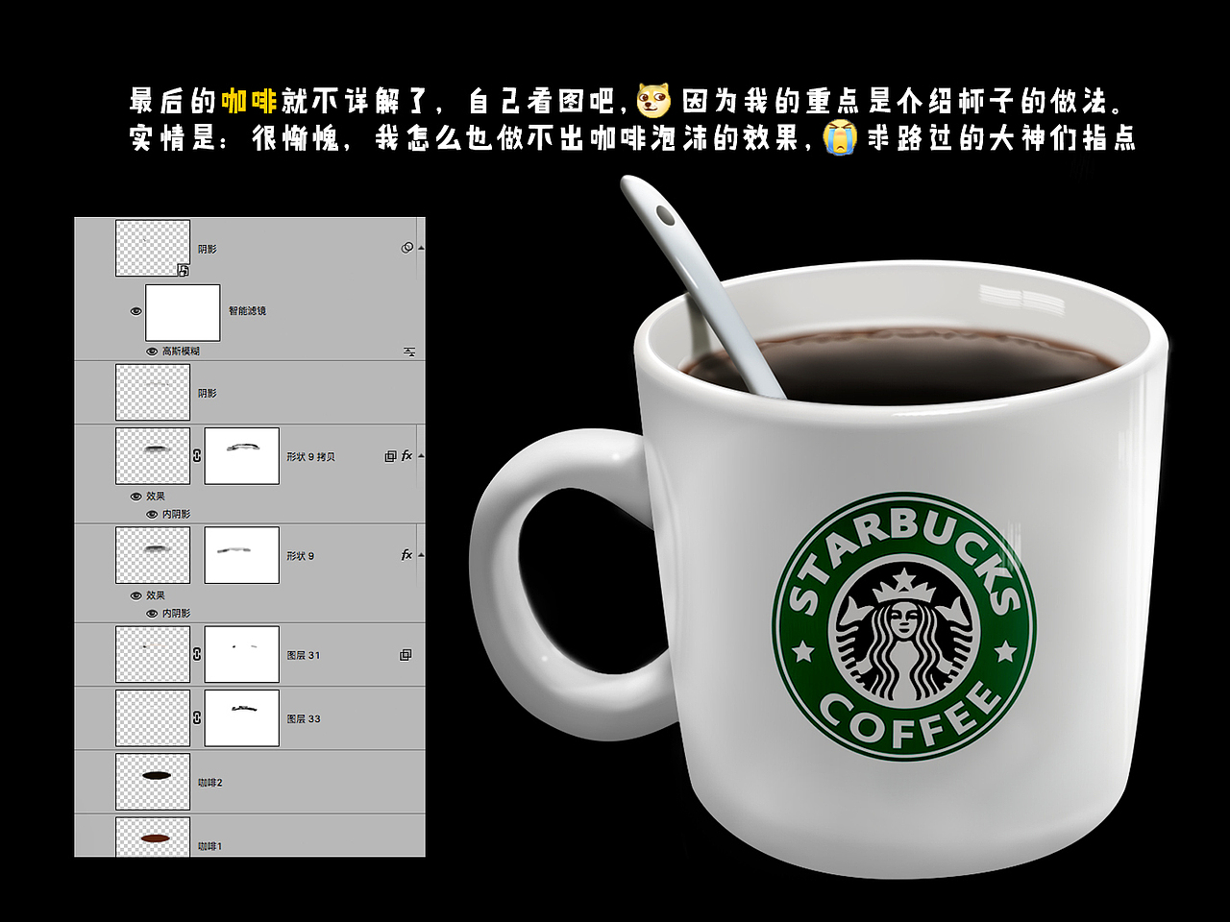Click the copy badge icon on 形状 9 拷贝 row

pos(390,456)
